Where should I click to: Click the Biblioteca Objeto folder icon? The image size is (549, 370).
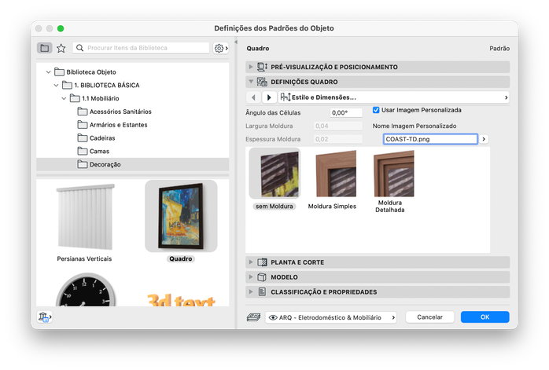click(x=59, y=71)
